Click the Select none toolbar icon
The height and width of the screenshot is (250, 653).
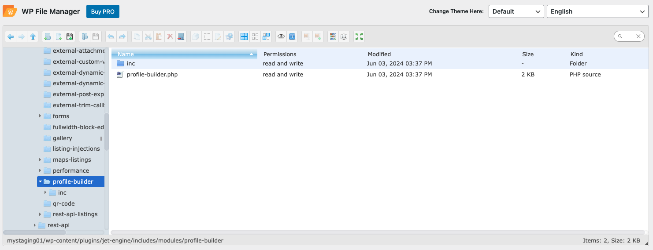point(255,37)
